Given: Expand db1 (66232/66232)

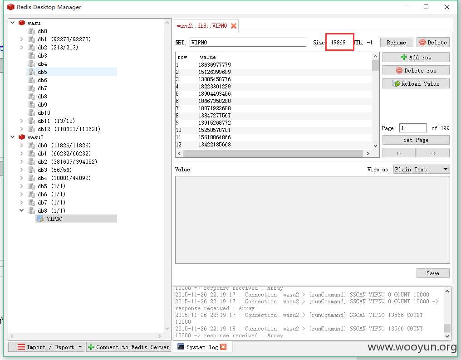Looking at the screenshot, I should [21, 153].
